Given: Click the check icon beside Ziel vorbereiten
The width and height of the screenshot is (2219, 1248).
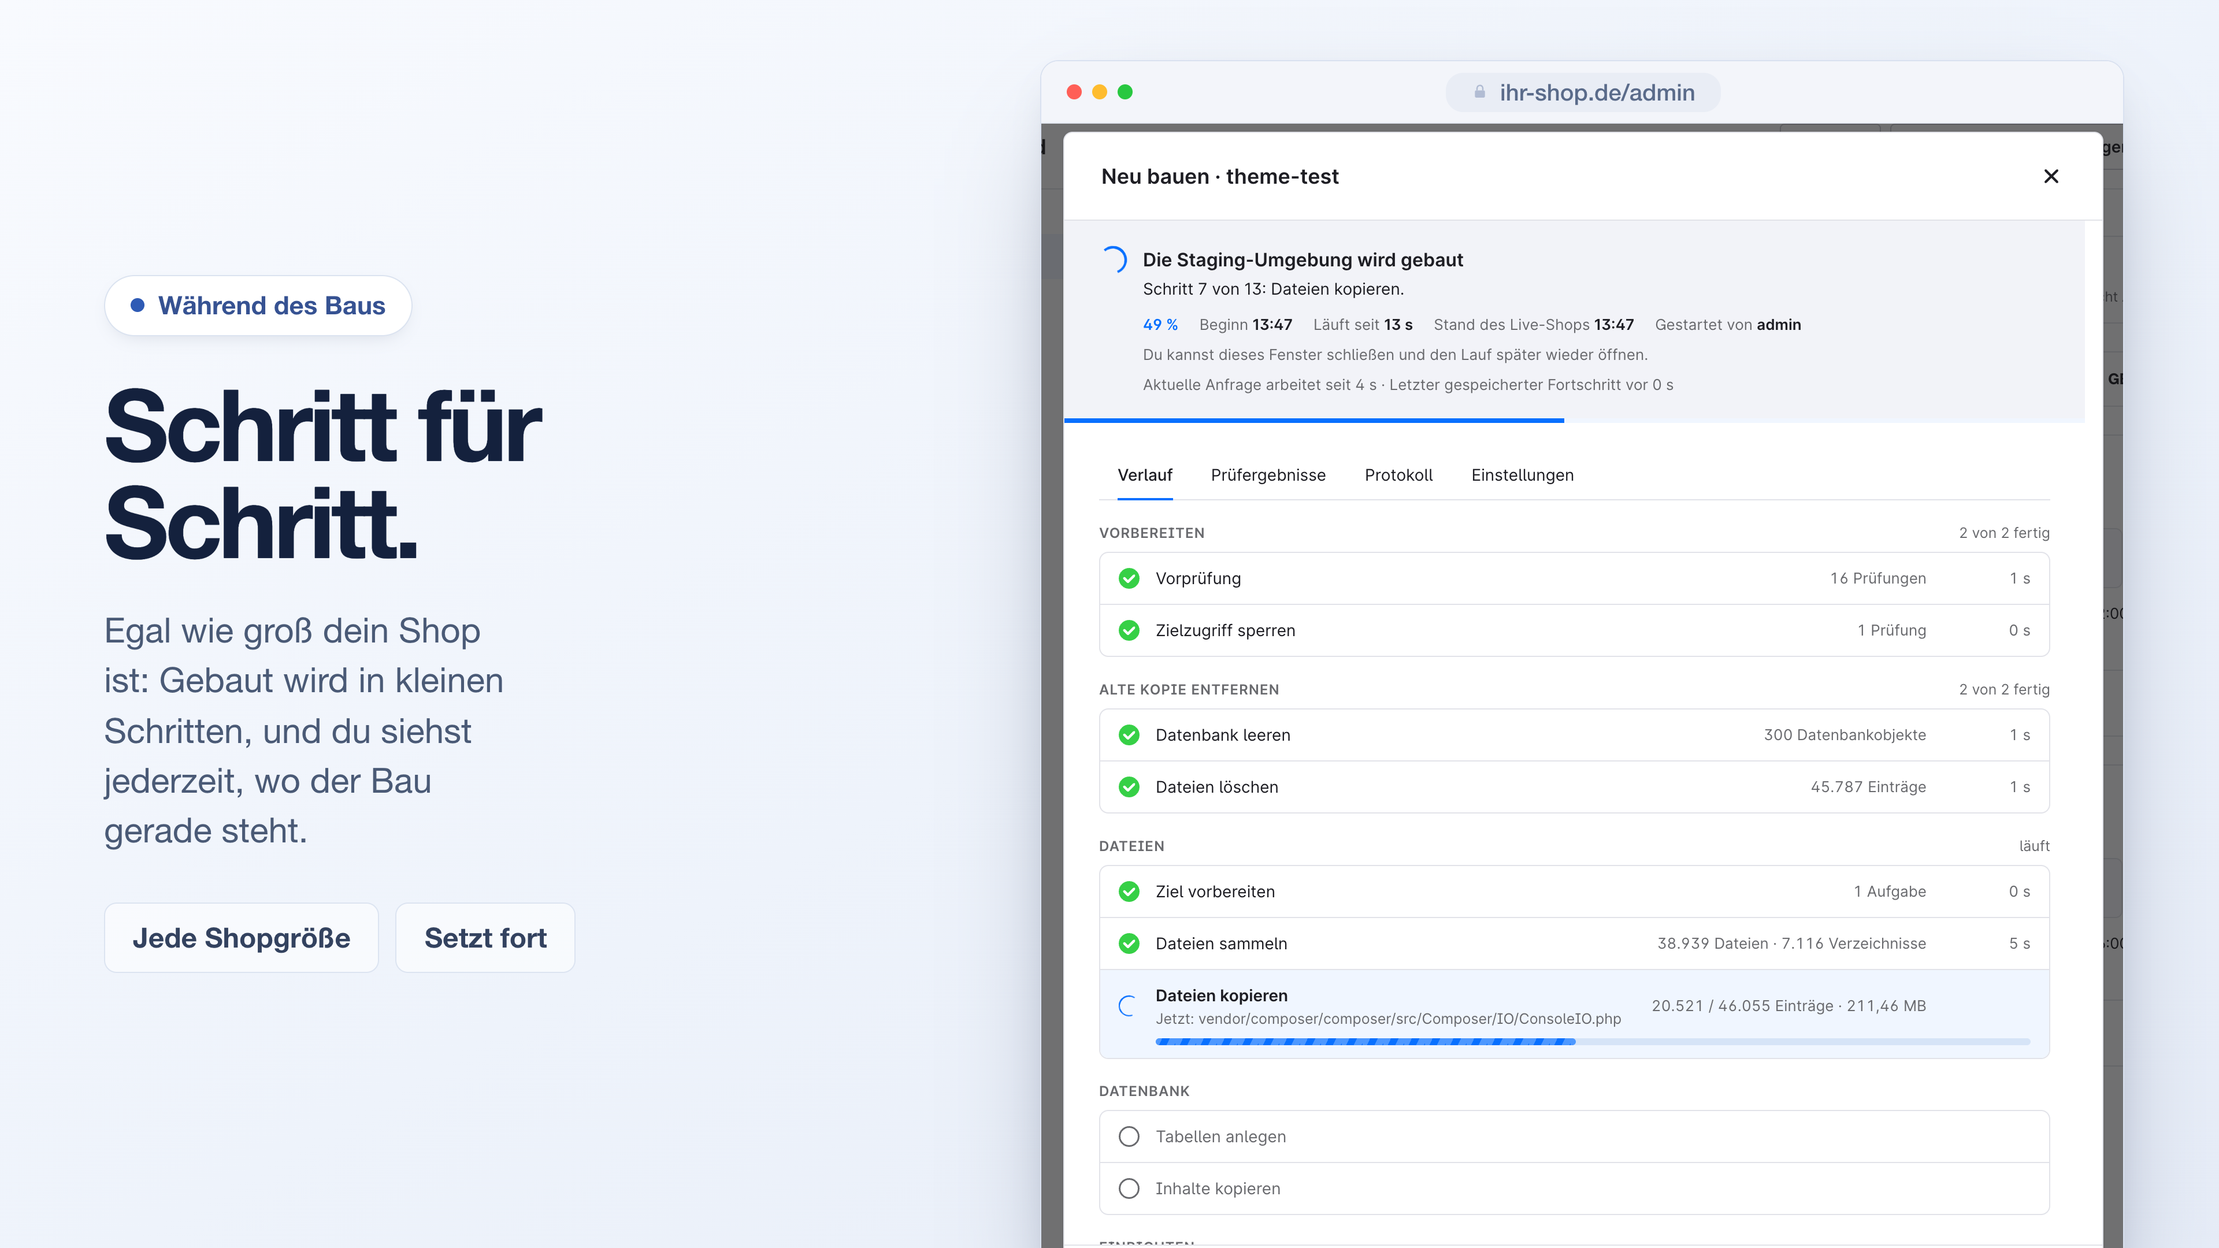Looking at the screenshot, I should click(1129, 892).
